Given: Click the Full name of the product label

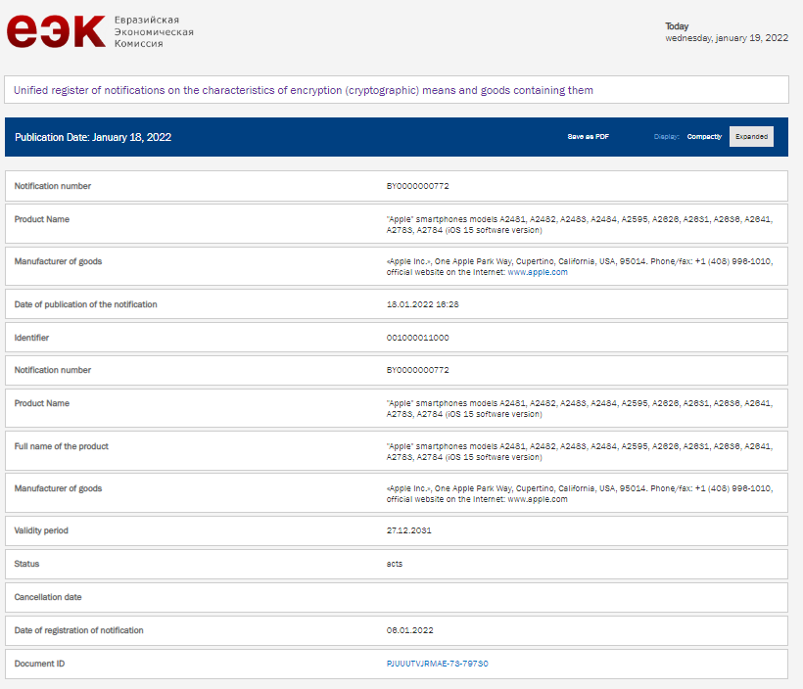Looking at the screenshot, I should click(61, 446).
